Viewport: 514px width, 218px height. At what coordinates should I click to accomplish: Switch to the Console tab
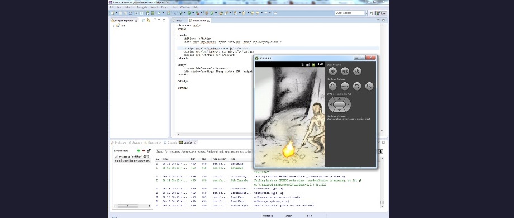170,143
